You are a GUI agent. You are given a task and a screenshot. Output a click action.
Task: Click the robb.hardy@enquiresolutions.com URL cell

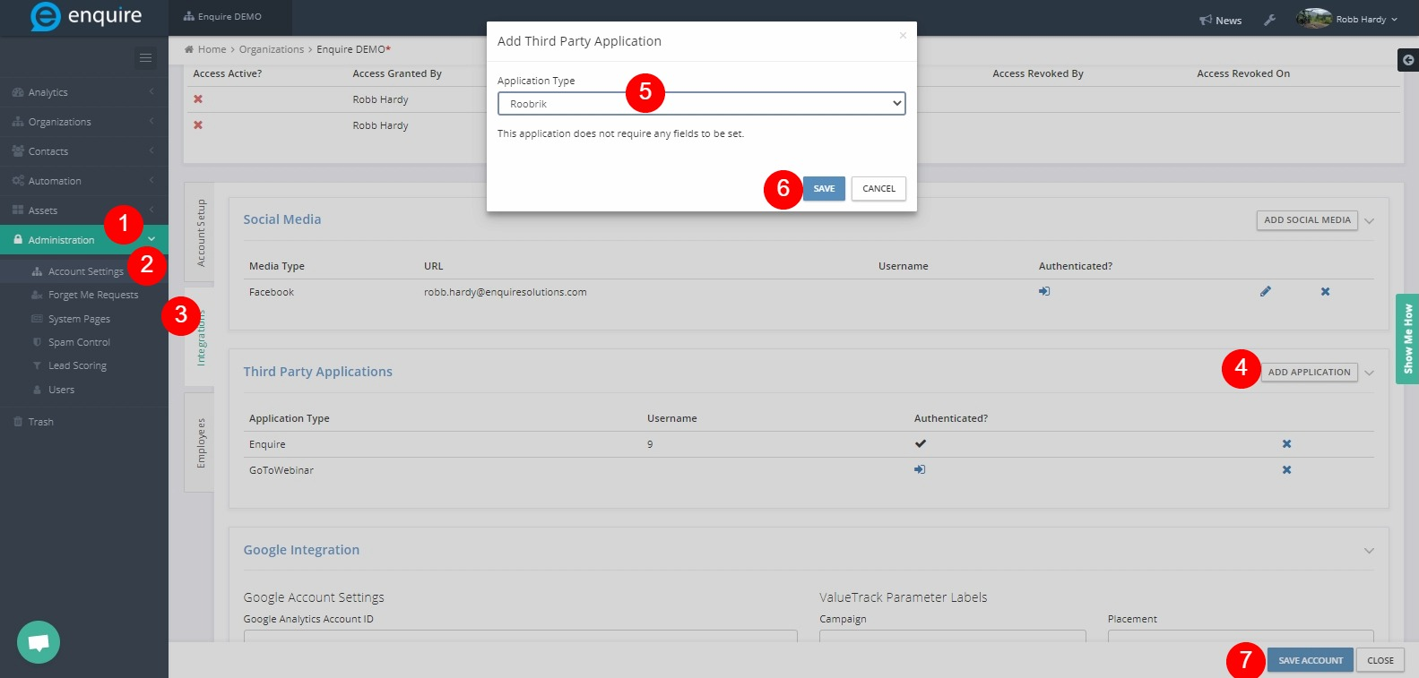(506, 292)
